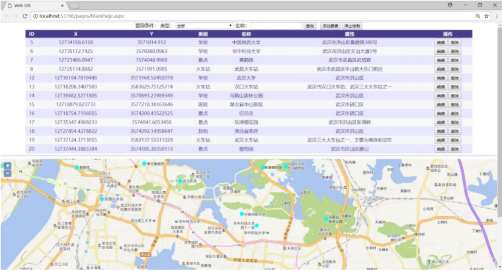Close the Web GIS tab
This screenshot has width=502, height=271.
coord(62,5)
